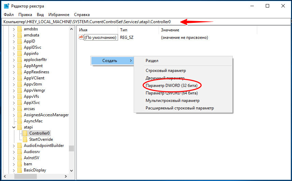
Task: Select the Controller0 key label
Action: point(39,133)
